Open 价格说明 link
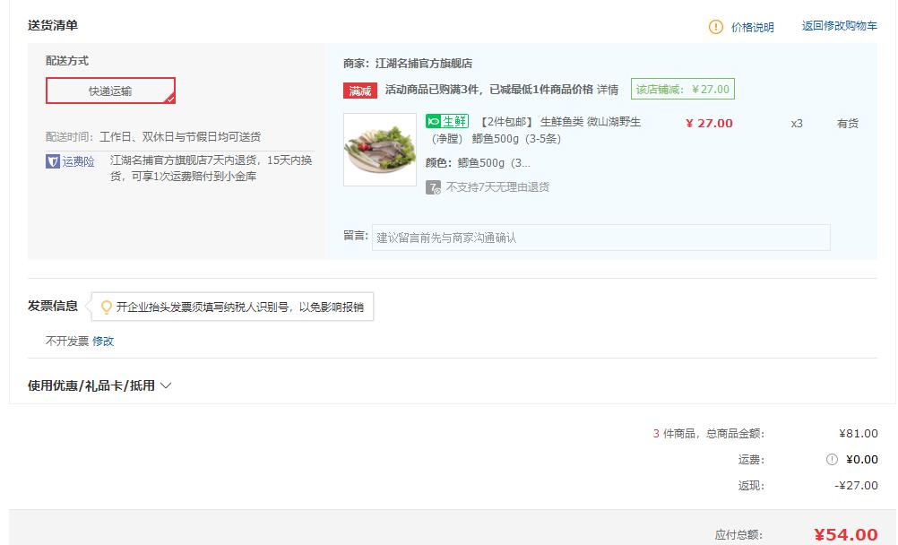This screenshot has width=898, height=545. [753, 27]
